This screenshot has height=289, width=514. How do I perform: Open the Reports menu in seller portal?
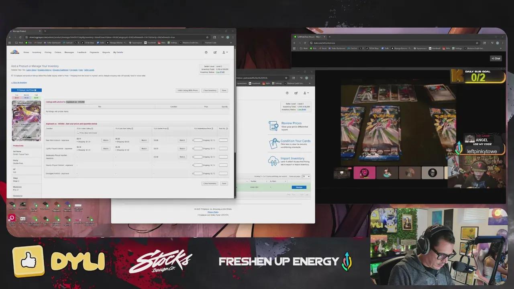[x=106, y=52]
